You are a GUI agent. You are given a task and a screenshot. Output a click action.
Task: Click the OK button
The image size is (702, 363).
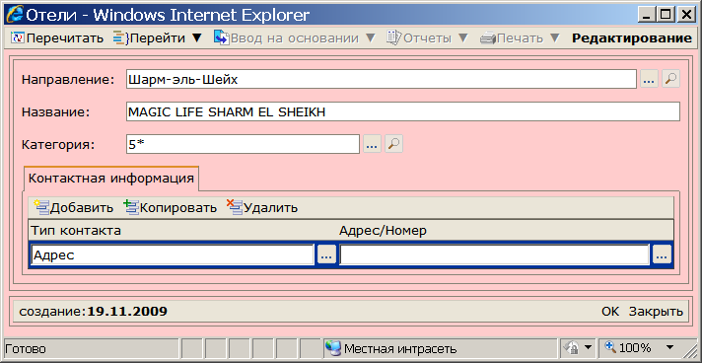coord(610,311)
